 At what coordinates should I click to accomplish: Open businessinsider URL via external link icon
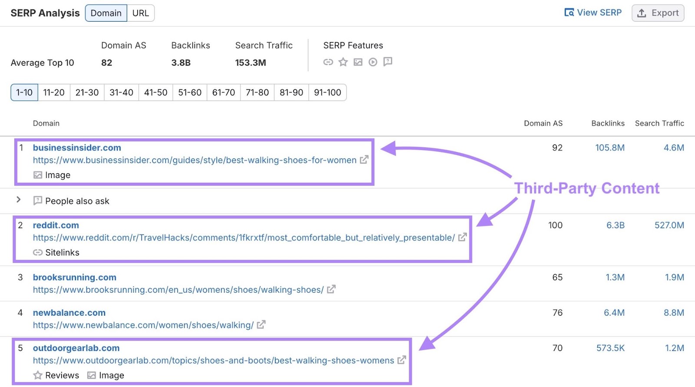364,160
